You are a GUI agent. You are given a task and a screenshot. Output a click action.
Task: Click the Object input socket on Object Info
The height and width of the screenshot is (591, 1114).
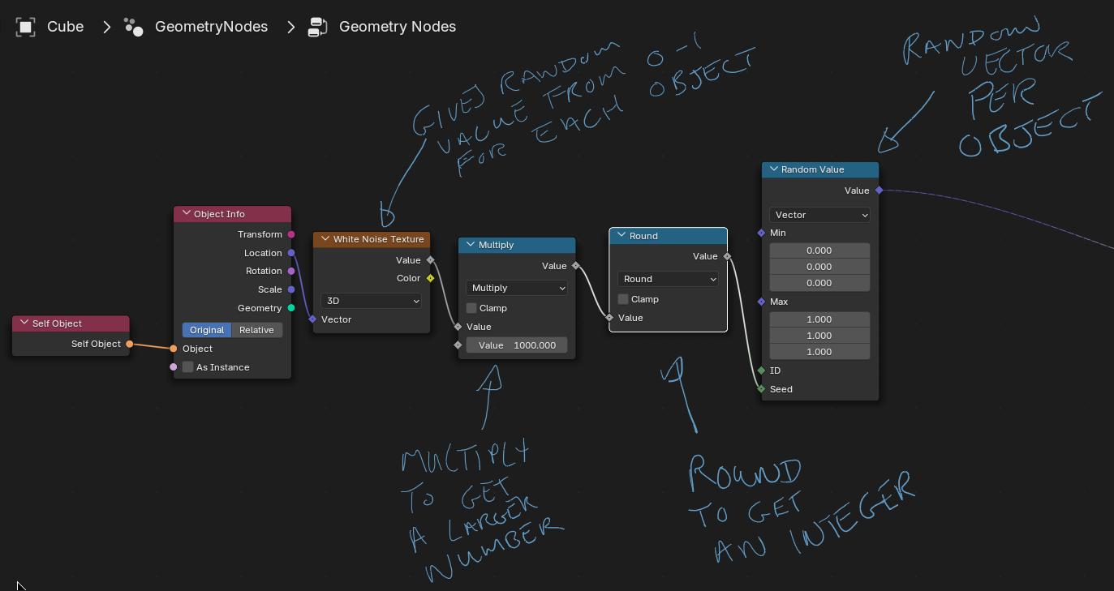click(x=173, y=349)
